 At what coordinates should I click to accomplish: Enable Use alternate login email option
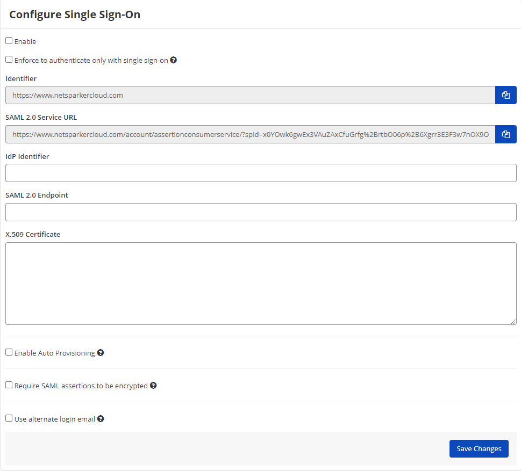[x=9, y=418]
